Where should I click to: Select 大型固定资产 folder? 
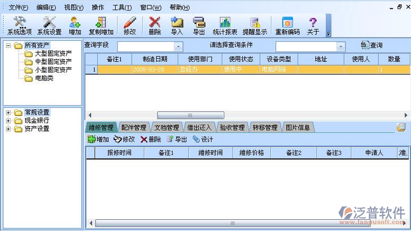53,54
